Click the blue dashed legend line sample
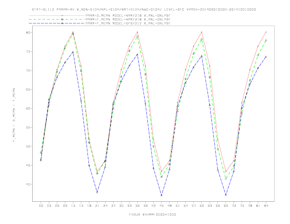Screen dimensions: 290x224 pos(57,23)
